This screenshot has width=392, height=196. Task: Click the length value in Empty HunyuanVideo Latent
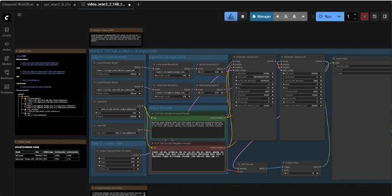coord(118,165)
